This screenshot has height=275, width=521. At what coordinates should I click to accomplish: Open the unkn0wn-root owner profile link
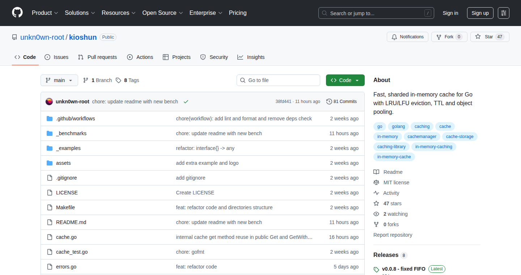click(x=42, y=37)
